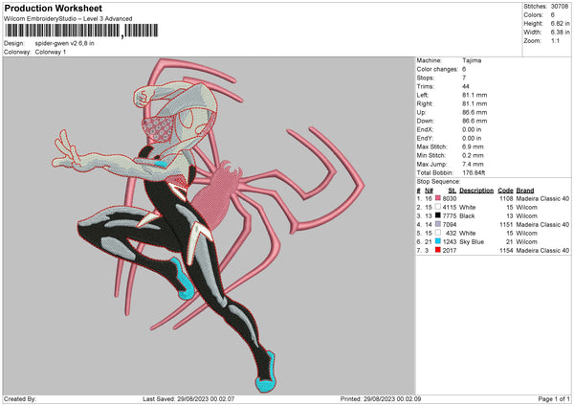Screen dimensions: 574x406
Task: Click the Created By footer label
Action: click(x=20, y=398)
